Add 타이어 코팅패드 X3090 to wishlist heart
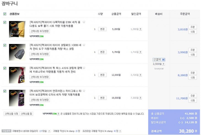 84,45
